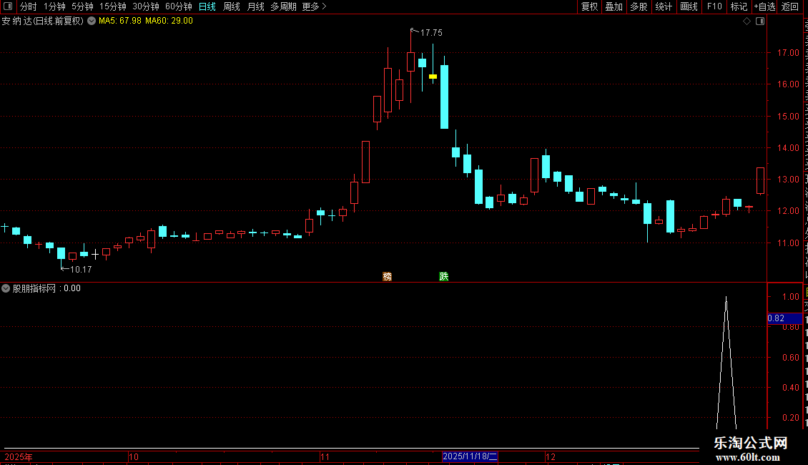Open the 多周期 multi-period view
The height and width of the screenshot is (465, 808).
[283, 6]
